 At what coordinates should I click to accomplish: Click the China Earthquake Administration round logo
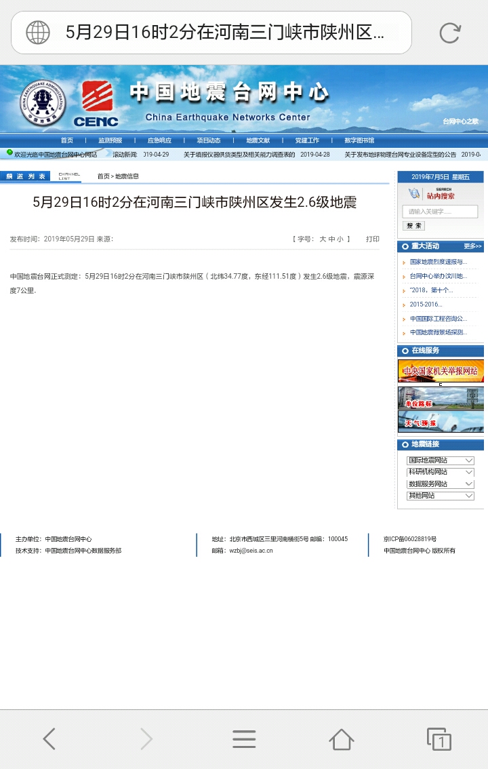coord(43,102)
